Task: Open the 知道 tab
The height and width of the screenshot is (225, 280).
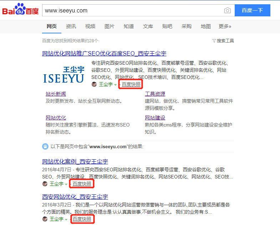Action: pyautogui.click(x=129, y=26)
